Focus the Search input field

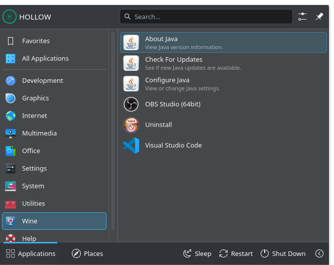click(206, 17)
